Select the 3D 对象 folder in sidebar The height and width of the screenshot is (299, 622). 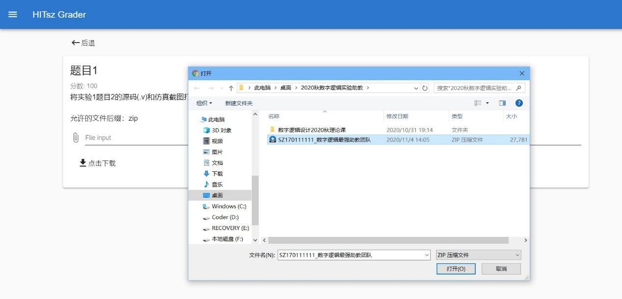[221, 130]
